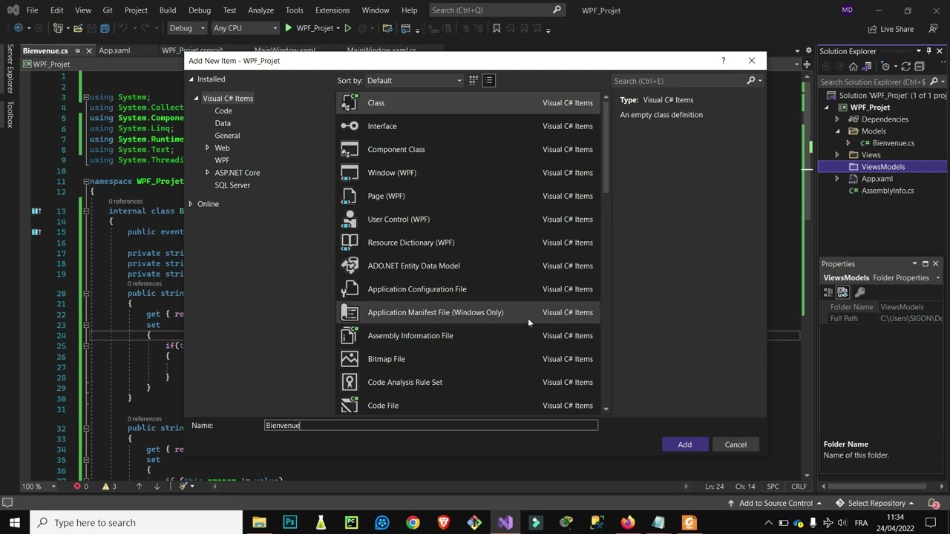Select the Interface template
950x534 pixels.
468,126
